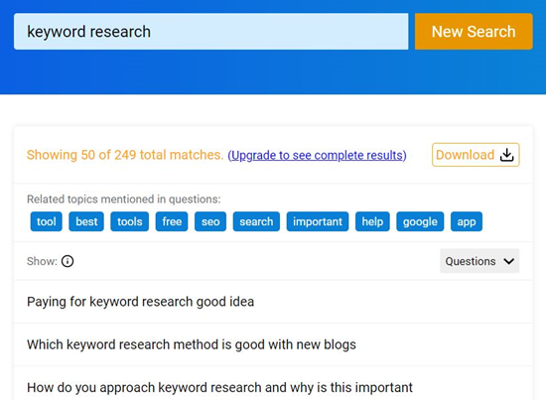Pick the 'search' topic tag
This screenshot has height=400, width=546.
tap(256, 221)
